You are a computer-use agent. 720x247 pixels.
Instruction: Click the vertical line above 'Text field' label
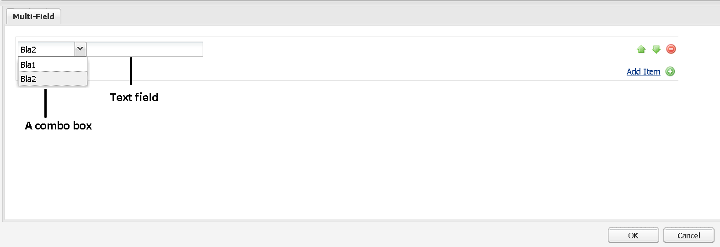tap(131, 71)
